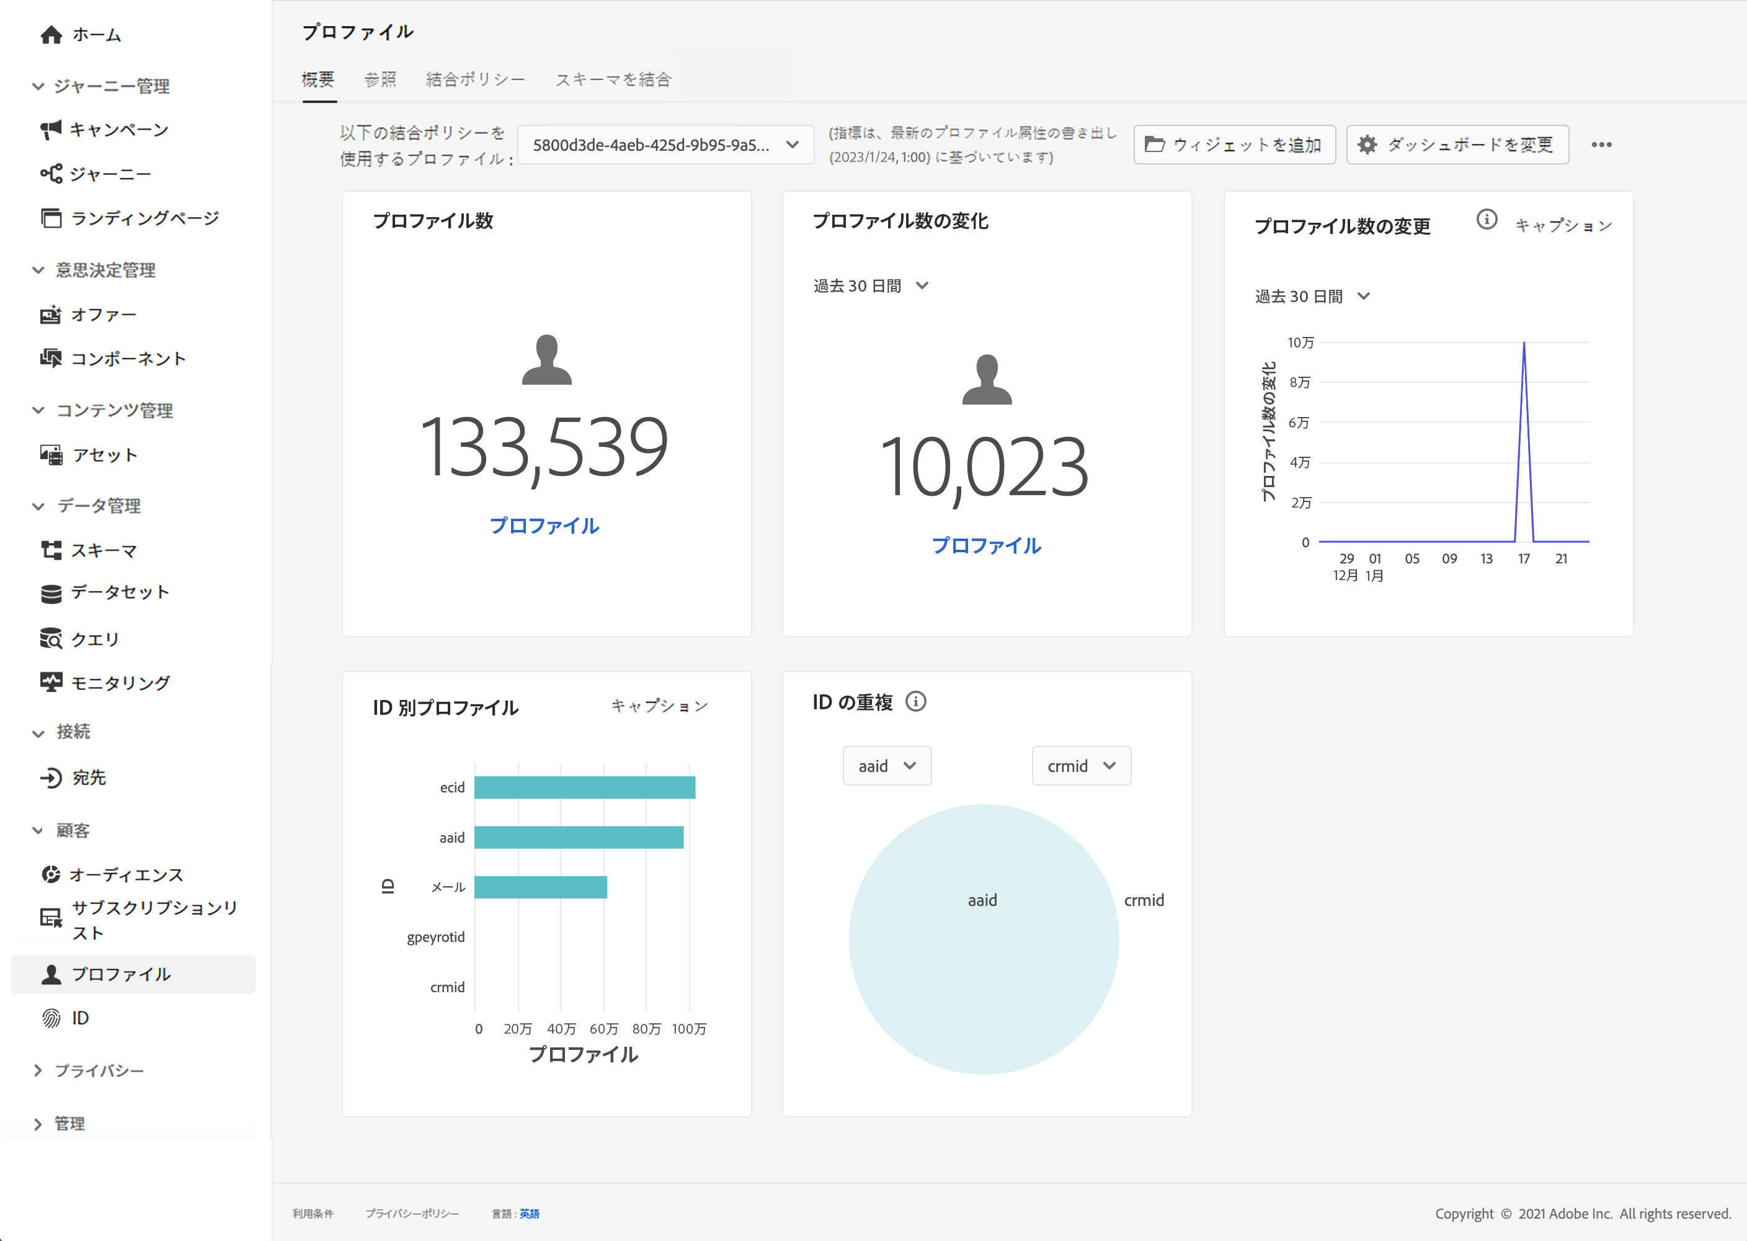Open Campaigns via megaphone icon
Image resolution: width=1747 pixels, height=1241 pixels.
51,130
